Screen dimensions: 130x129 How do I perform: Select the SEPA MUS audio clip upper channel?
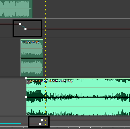coord(32,49)
